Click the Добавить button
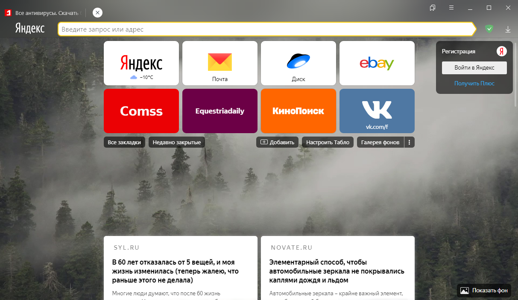The width and height of the screenshot is (518, 300). tap(277, 142)
